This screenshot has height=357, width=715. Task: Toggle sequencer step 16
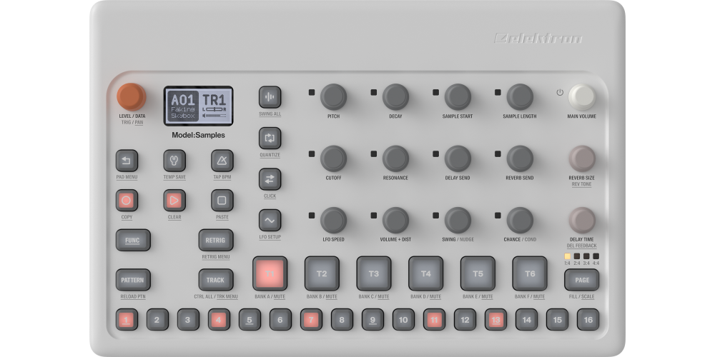pyautogui.click(x=588, y=320)
